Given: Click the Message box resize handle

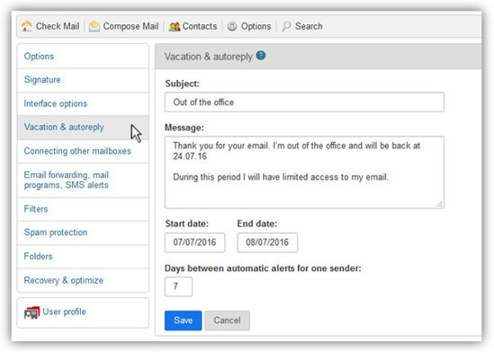Looking at the screenshot, I should click(x=439, y=204).
